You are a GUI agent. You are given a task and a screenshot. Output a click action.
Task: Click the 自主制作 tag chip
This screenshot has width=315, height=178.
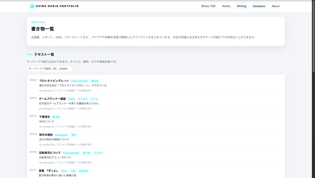[83, 171]
